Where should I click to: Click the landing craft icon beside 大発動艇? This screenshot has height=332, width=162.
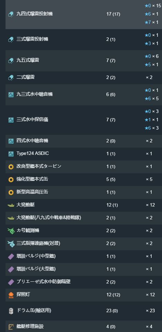click(x=11, y=205)
